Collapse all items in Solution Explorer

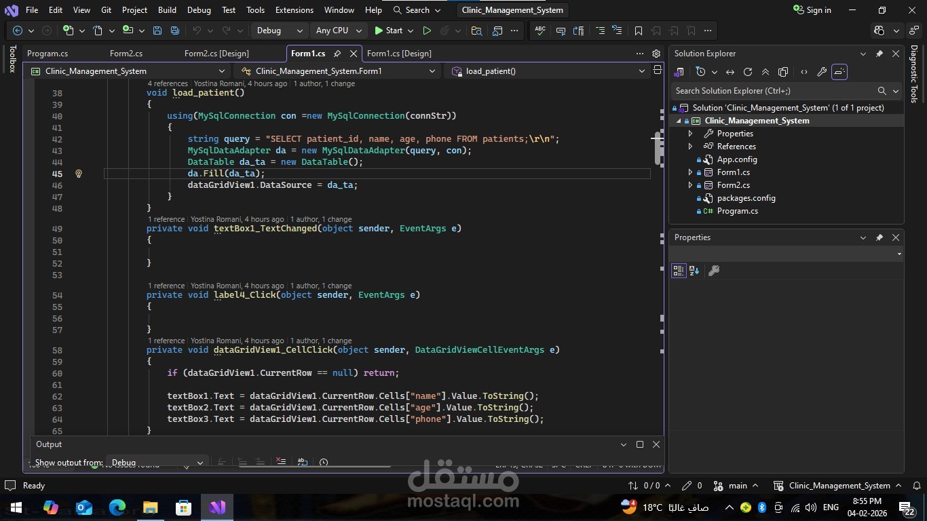tap(765, 72)
